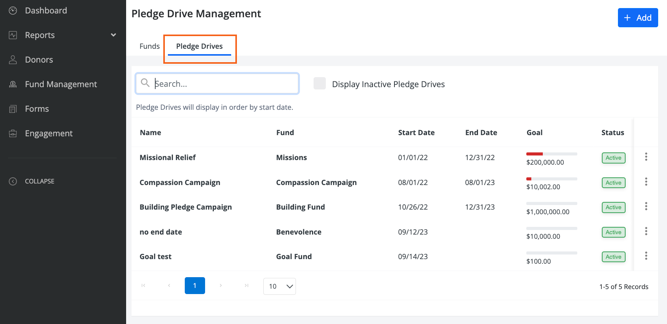This screenshot has height=324, width=667.
Task: Open the three-dot menu for Goal test
Action: (x=646, y=256)
